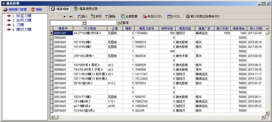The height and width of the screenshot is (122, 272).
Task: Import data using 来自EXCEL
Action: point(153,16)
